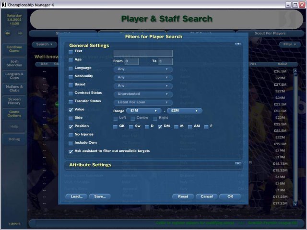307x230 pixels.
Task: Enable the No Injuries checkbox
Action: coord(71,135)
